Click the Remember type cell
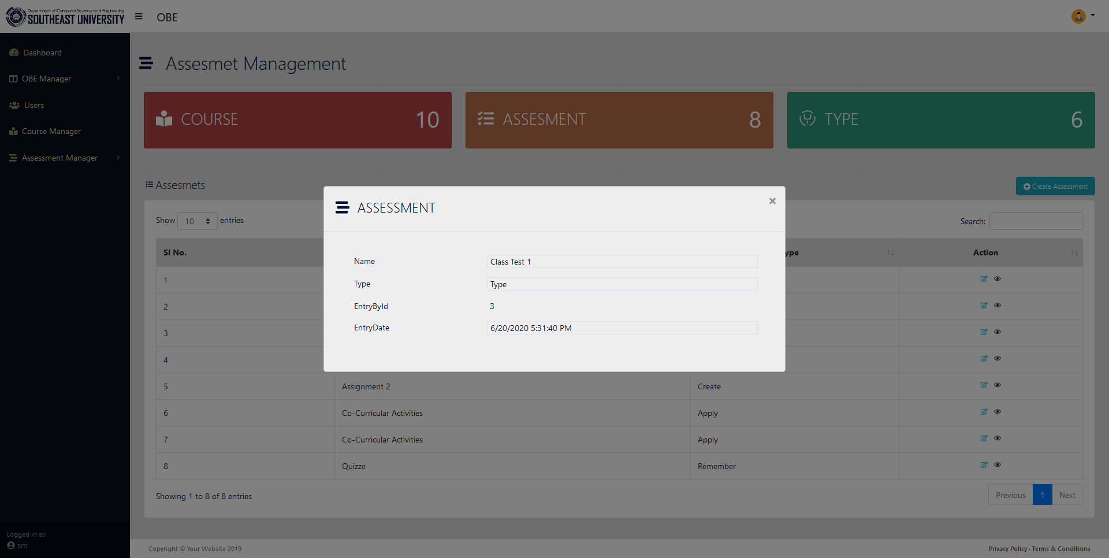The height and width of the screenshot is (558, 1109). [x=795, y=466]
